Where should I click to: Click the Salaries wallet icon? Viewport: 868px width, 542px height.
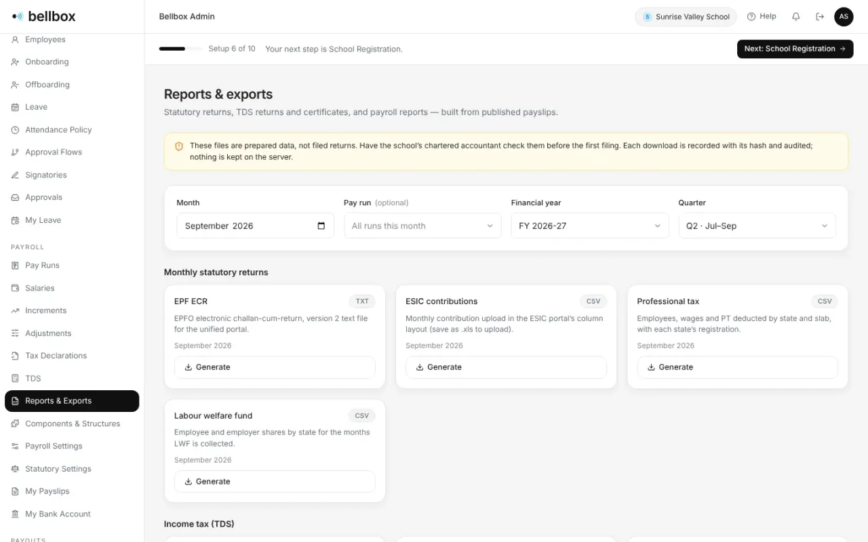(15, 288)
